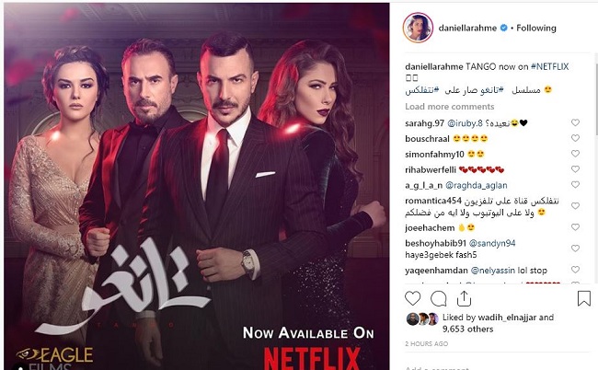The image size is (598, 370).
Task: Like the post with the heart icon
Action: pos(412,298)
